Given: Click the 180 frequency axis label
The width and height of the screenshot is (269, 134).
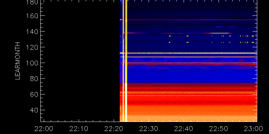Looking at the screenshot, I should tap(32, 2).
